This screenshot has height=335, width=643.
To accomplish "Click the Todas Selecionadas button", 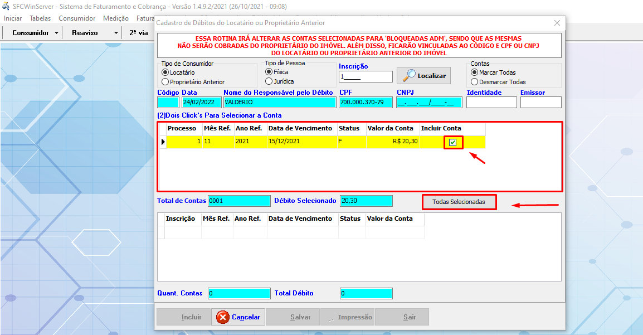I will point(459,202).
